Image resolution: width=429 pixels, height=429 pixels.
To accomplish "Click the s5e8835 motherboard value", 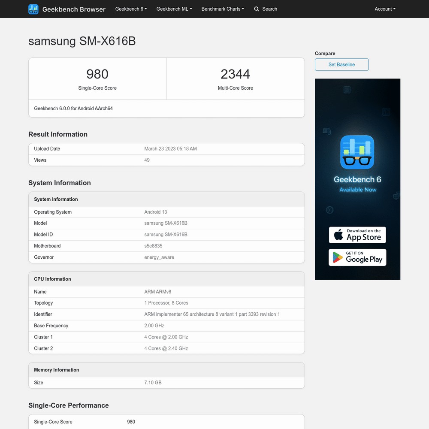I will pos(153,246).
